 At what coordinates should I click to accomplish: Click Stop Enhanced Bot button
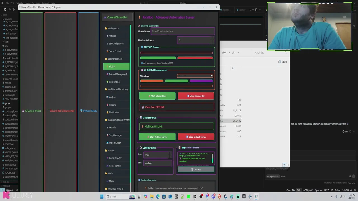click(196, 96)
